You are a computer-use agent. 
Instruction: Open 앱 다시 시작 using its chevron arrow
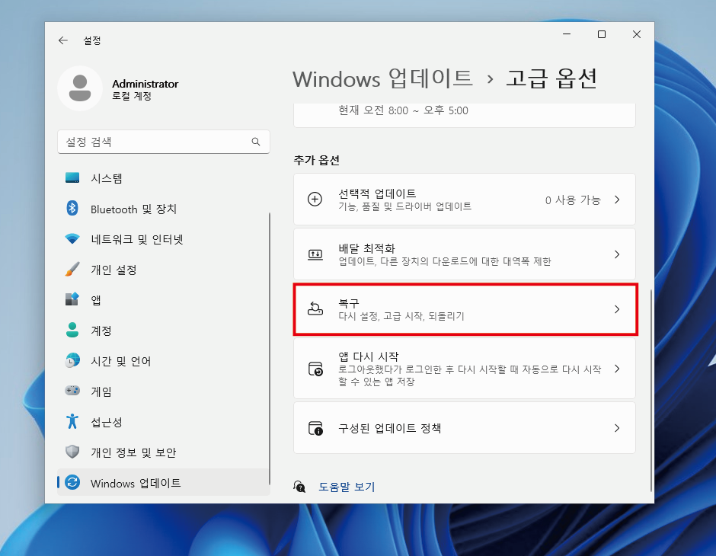617,369
